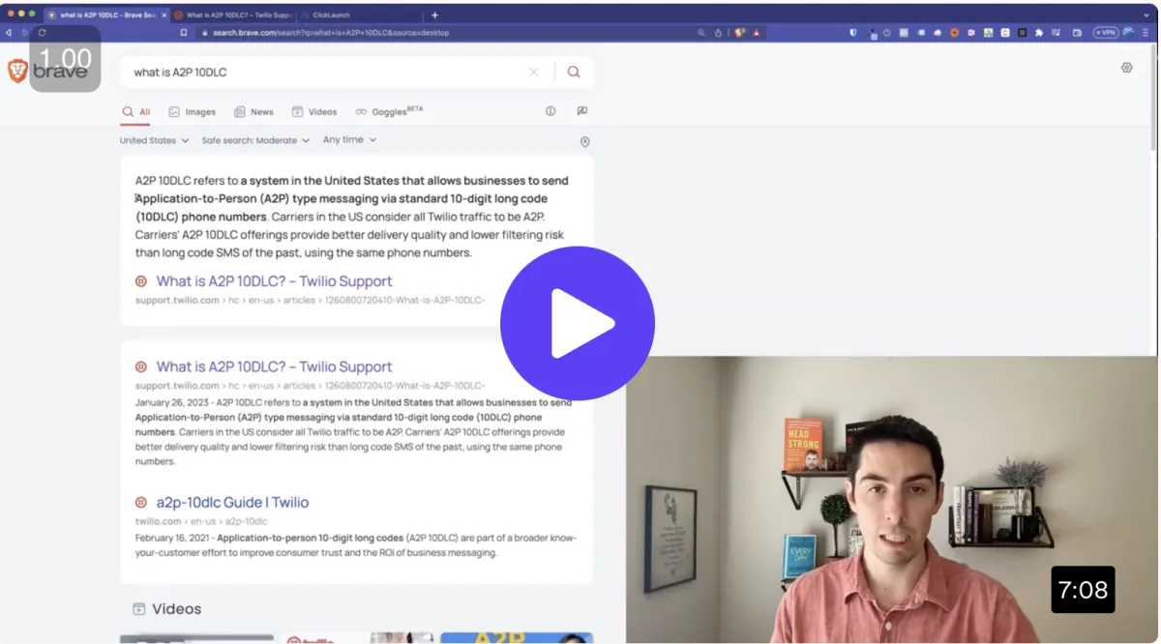Click the page scrollbar on the right edge
Screen dimensions: 1161x644
click(x=1153, y=97)
